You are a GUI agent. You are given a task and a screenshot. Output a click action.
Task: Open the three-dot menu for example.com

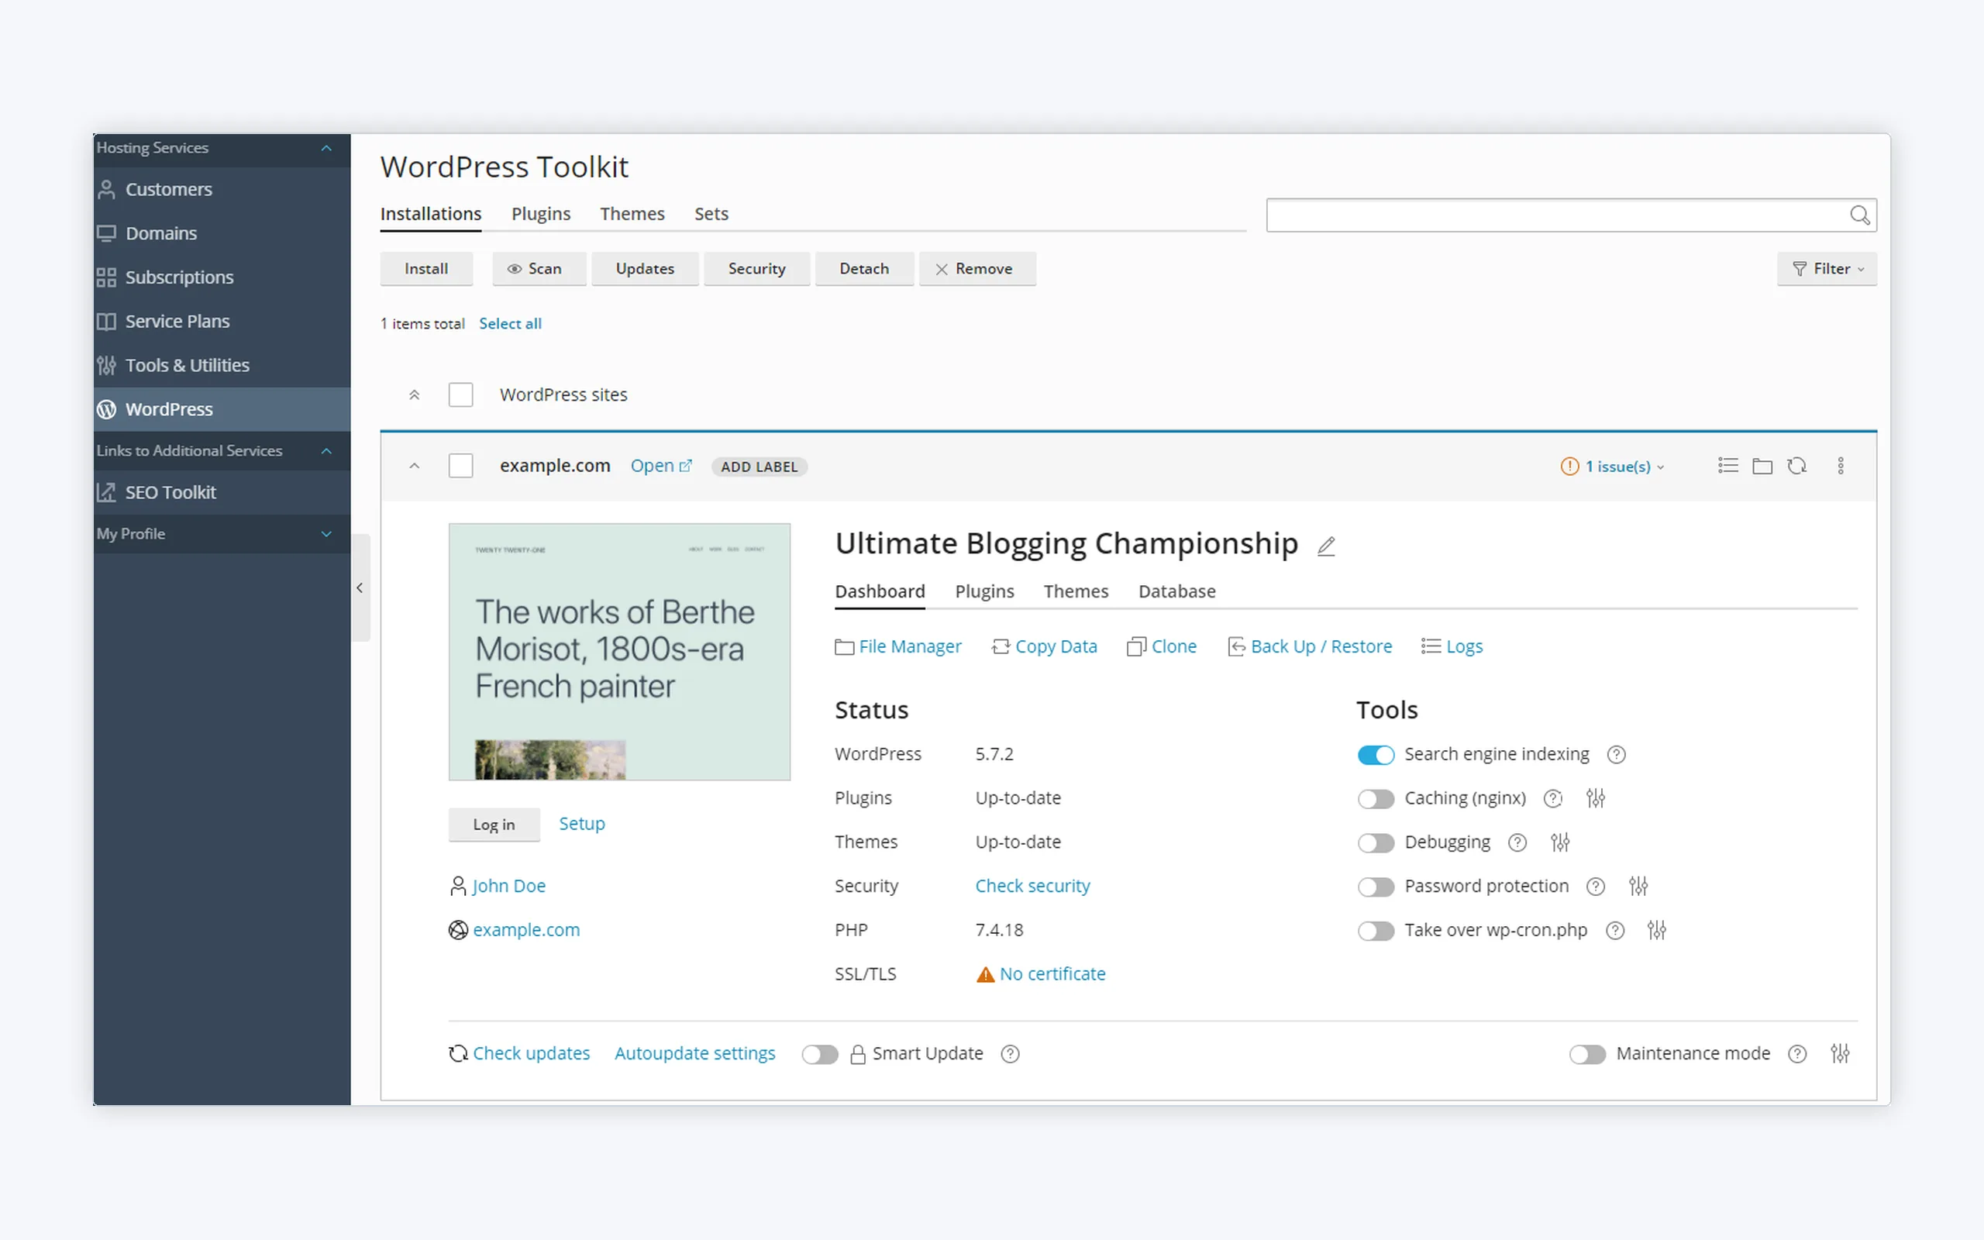tap(1841, 466)
